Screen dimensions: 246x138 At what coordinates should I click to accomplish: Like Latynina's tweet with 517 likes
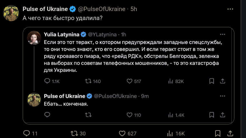point(130,81)
